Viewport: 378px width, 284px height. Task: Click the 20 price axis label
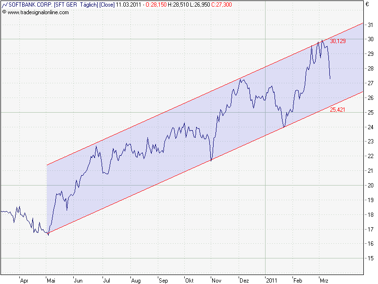pyautogui.click(x=370, y=185)
